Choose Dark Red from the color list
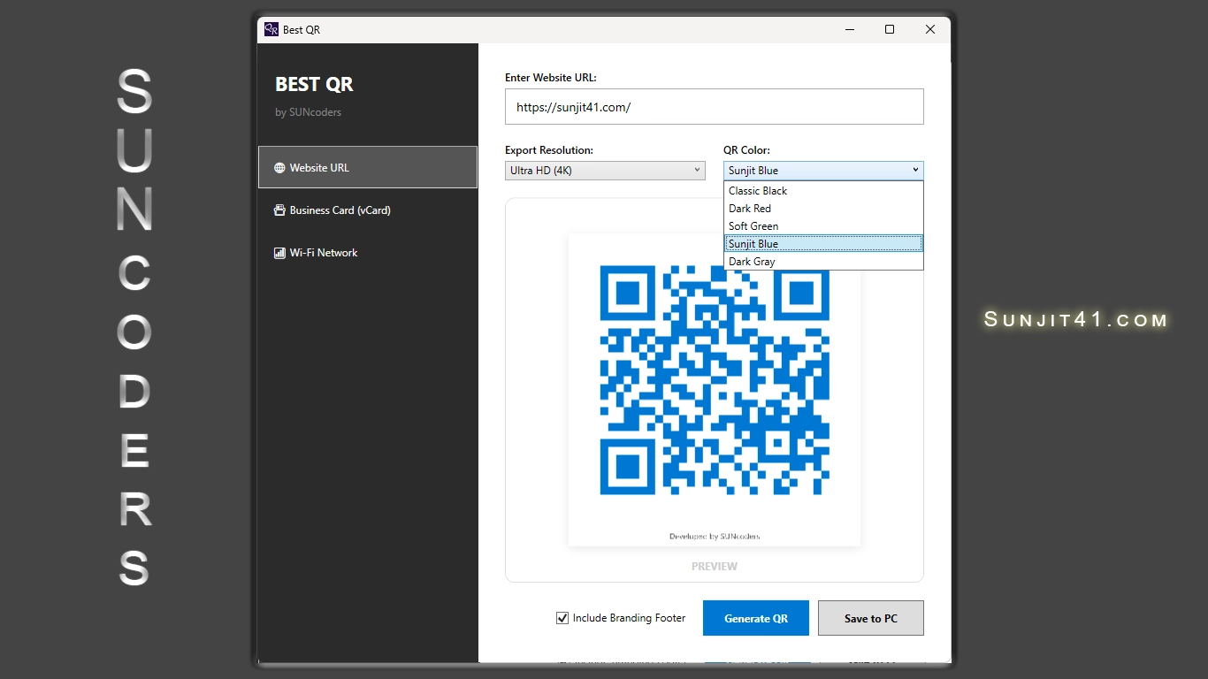Image resolution: width=1208 pixels, height=679 pixels. [823, 209]
